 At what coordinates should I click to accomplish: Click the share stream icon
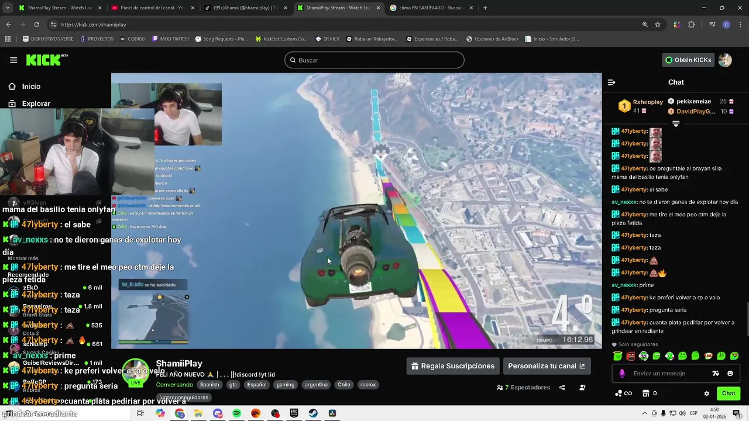coord(562,387)
